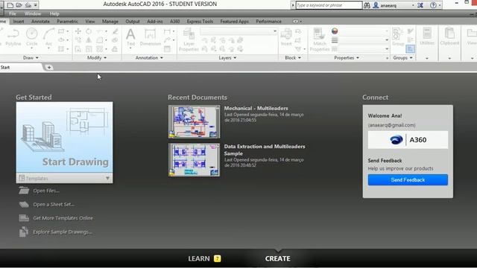Click the Save icon in quick access toolbar
This screenshot has width=477, height=268.
point(28,5)
